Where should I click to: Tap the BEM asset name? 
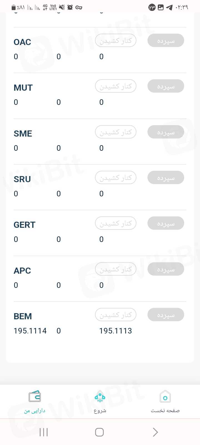point(23,316)
